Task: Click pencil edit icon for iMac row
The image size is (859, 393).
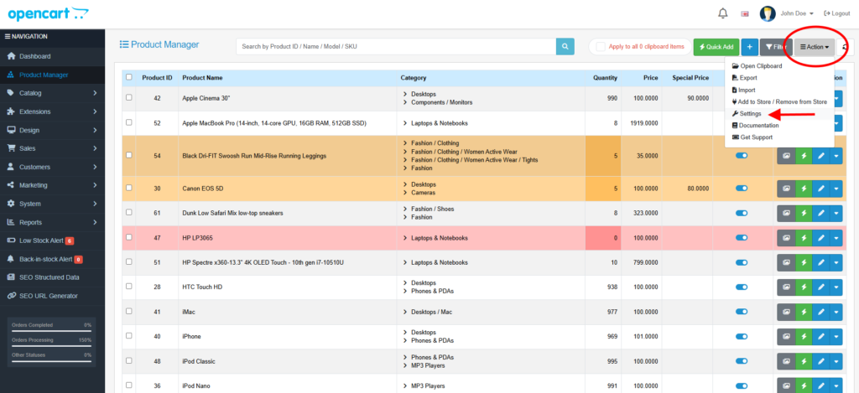Action: tap(821, 312)
